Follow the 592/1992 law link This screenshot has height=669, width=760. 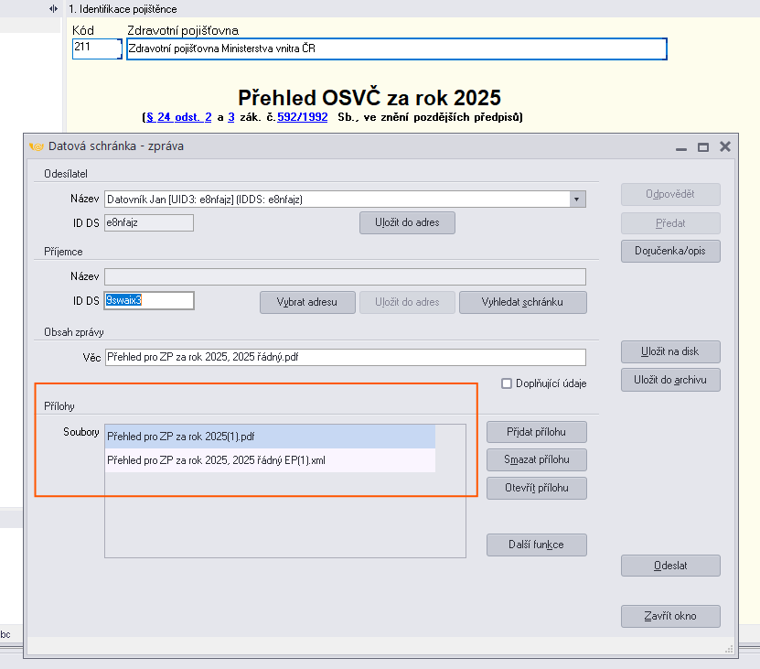coord(302,117)
